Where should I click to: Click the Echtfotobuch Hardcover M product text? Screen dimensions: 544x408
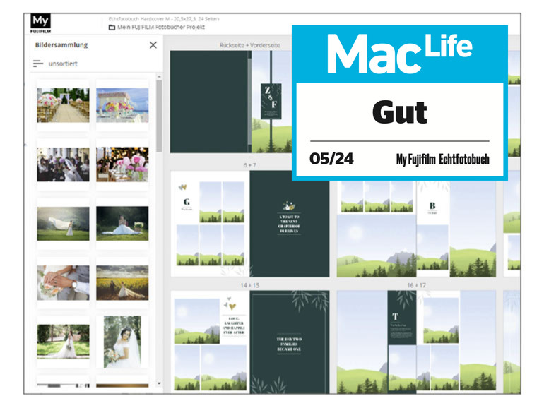164,19
